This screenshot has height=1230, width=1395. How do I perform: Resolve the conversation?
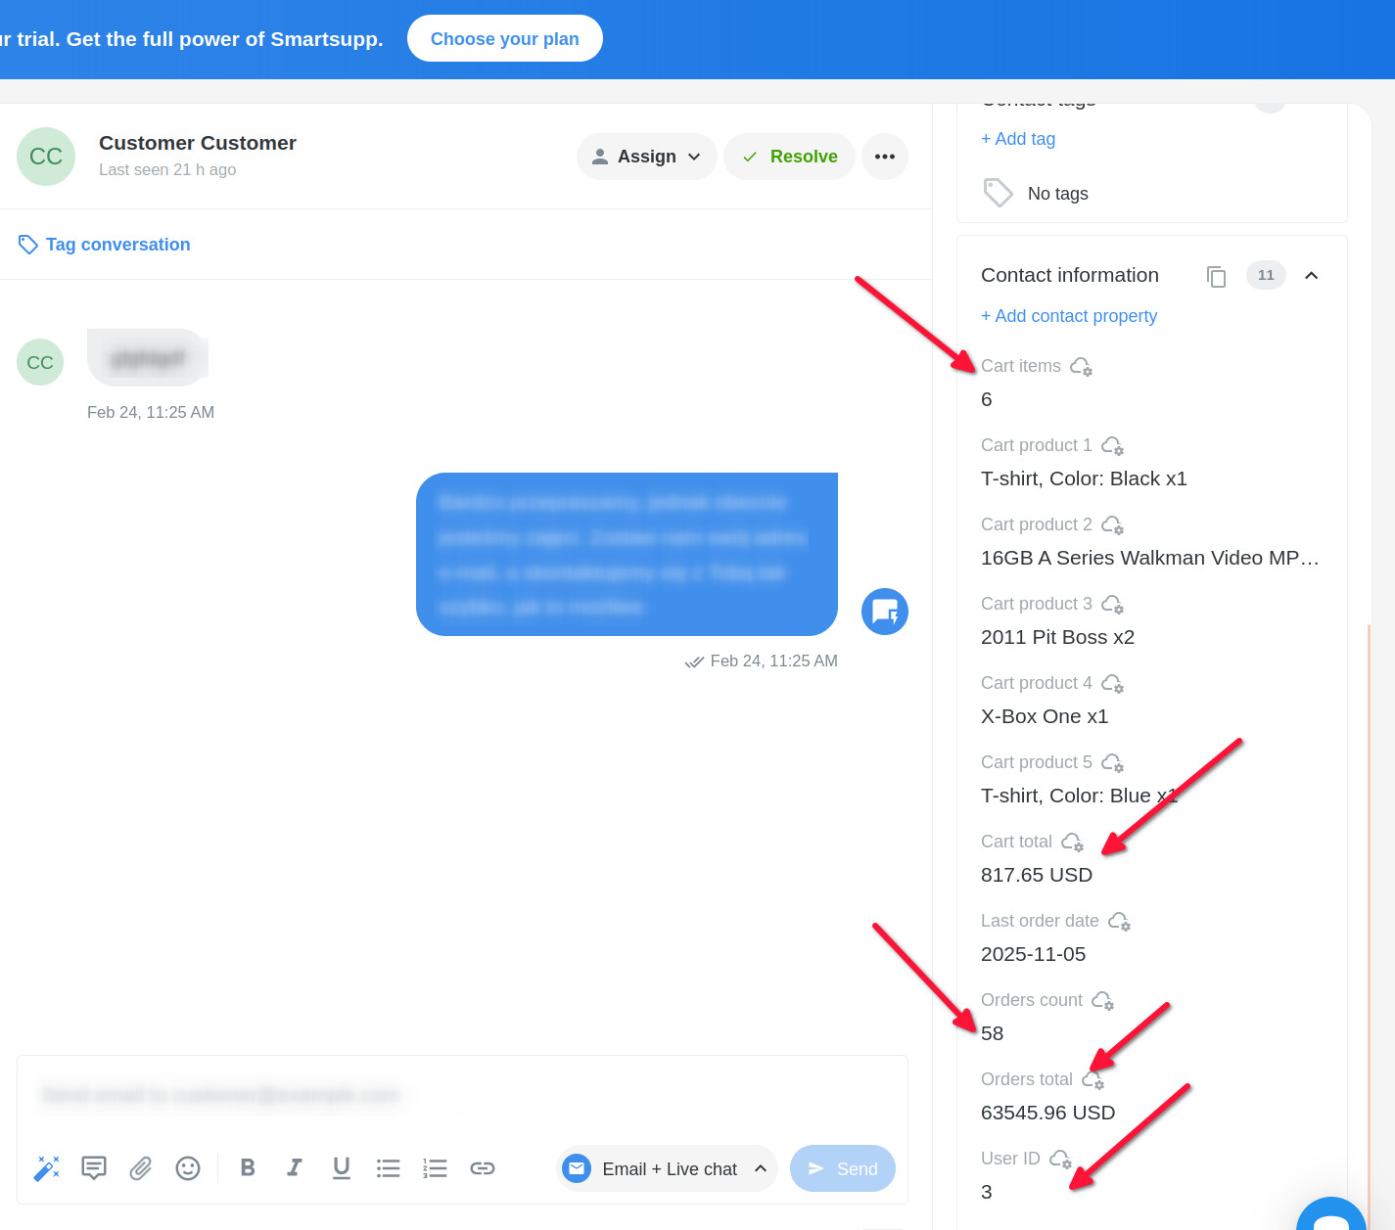point(790,157)
